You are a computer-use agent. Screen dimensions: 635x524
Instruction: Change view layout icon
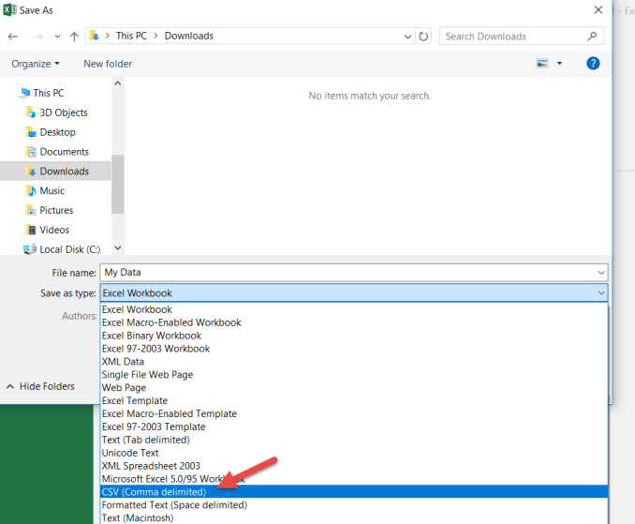[542, 63]
